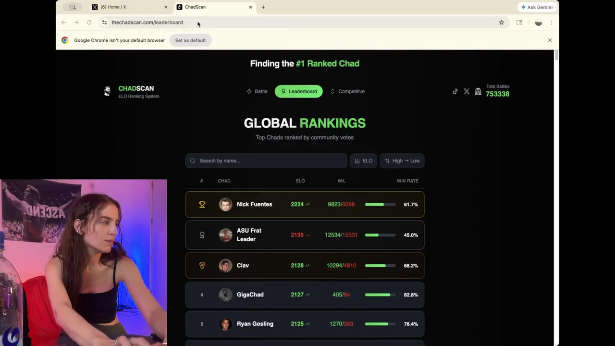Switch to the Home / X browser tab

pyautogui.click(x=130, y=7)
